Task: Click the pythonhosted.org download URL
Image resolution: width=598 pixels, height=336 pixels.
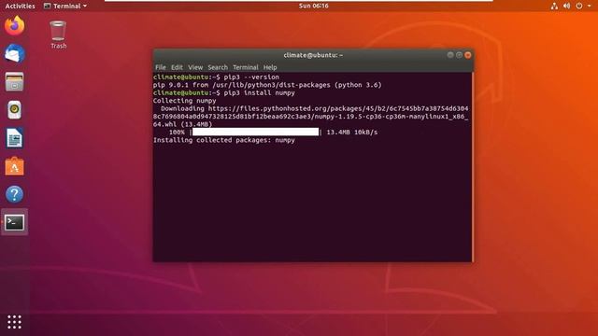Action: point(310,116)
